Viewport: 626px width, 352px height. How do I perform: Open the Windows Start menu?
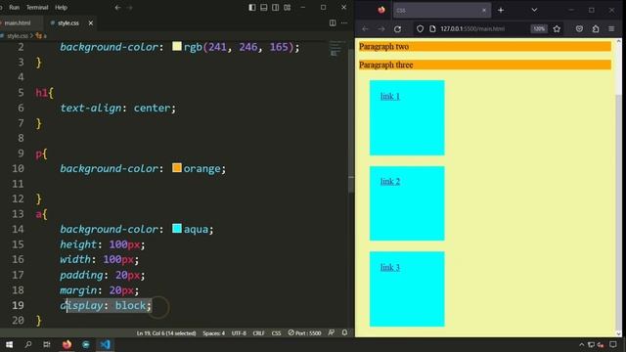9,344
